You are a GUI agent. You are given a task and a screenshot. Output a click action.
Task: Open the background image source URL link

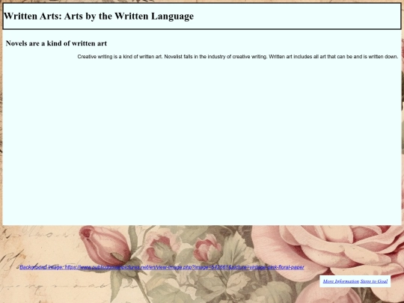click(x=162, y=267)
